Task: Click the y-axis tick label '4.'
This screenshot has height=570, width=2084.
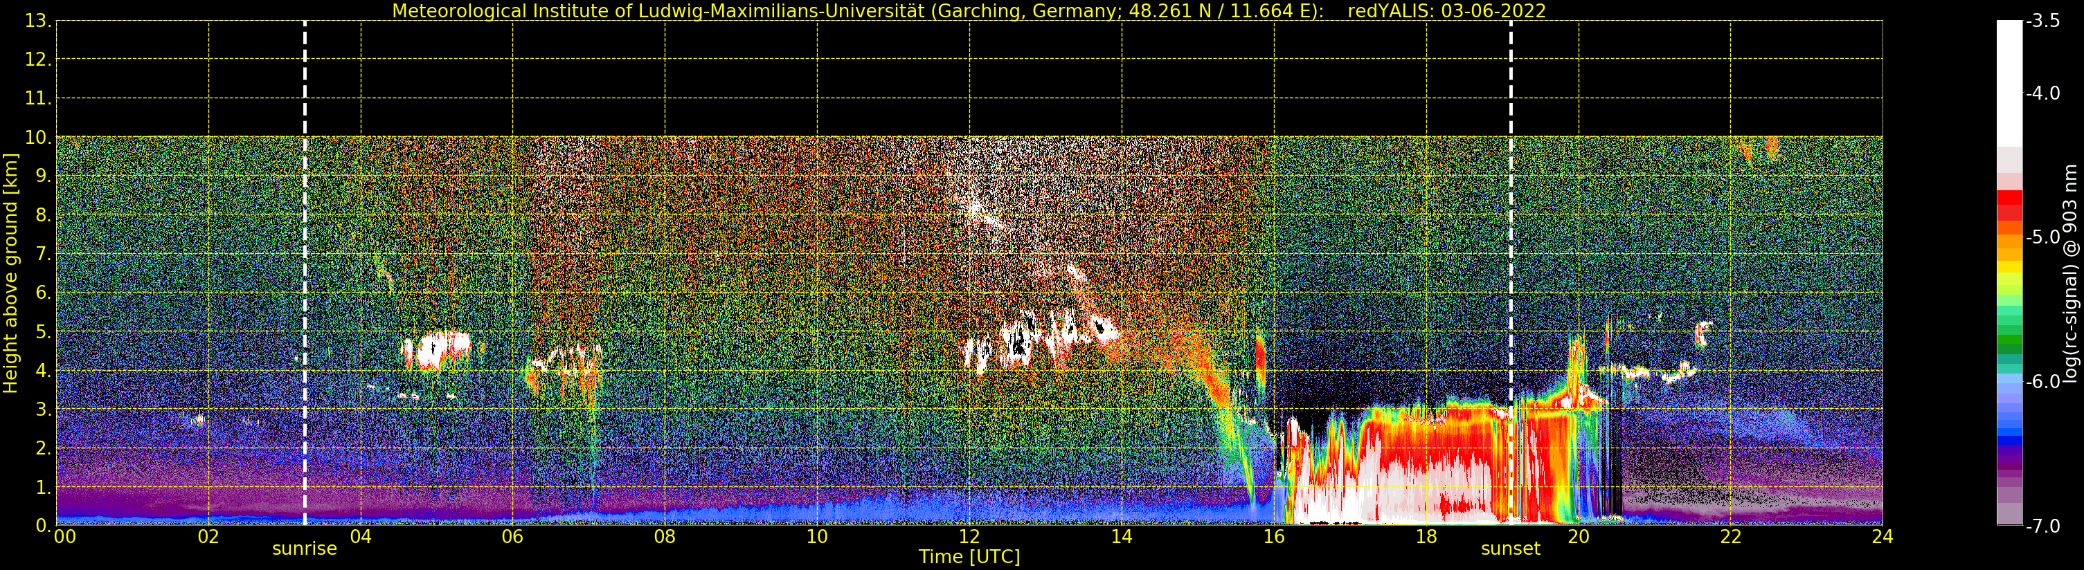Action: [43, 370]
